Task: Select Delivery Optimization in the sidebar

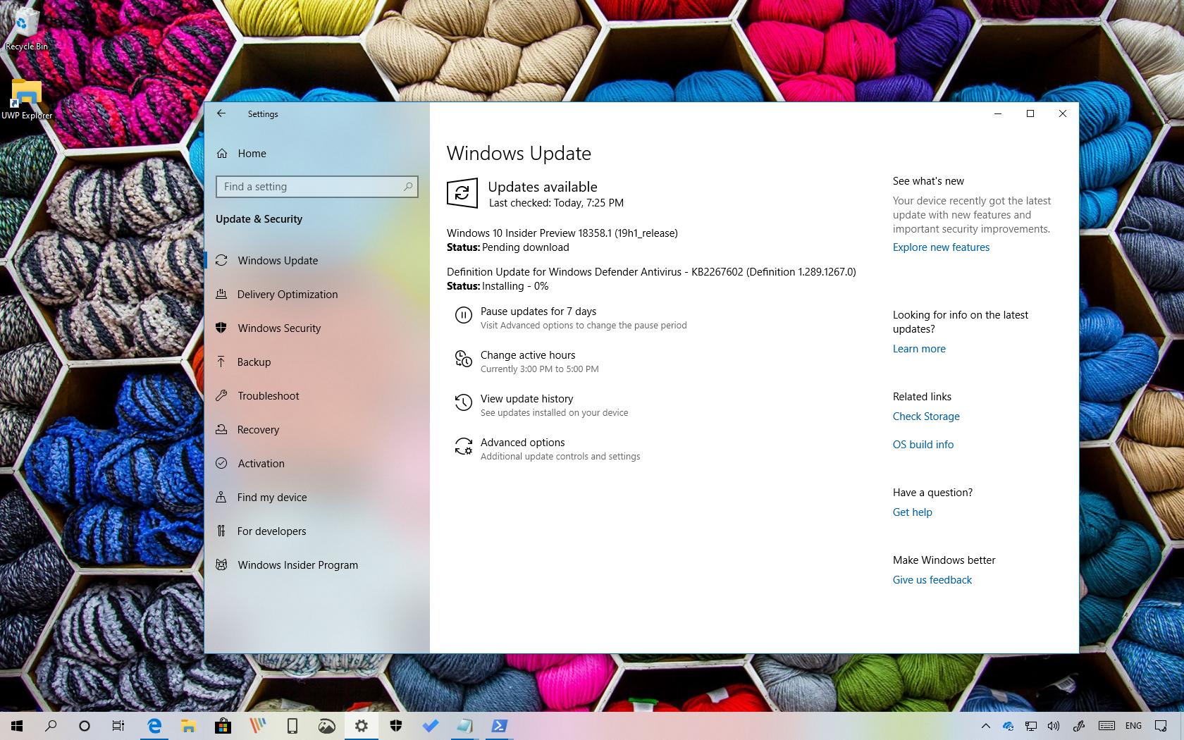Action: (x=287, y=294)
